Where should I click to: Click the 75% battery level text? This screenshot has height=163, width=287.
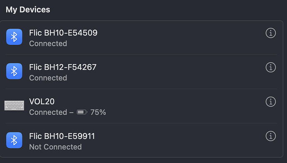[x=98, y=112]
